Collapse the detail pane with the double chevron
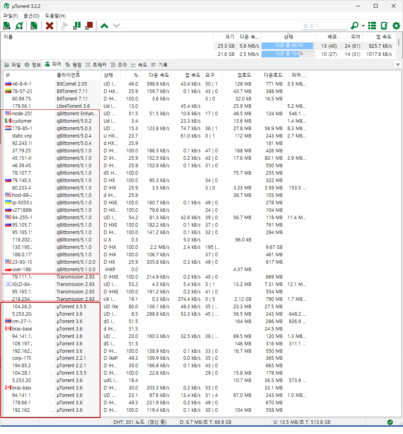This screenshot has height=434, width=403. coord(398,64)
